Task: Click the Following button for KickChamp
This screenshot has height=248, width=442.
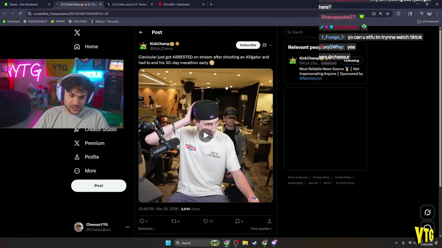Action: click(352, 61)
